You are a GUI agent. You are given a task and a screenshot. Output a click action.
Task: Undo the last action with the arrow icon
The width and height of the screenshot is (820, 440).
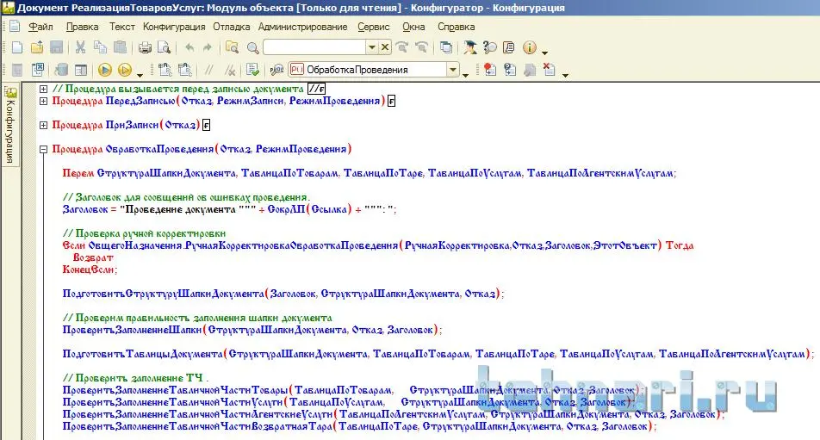pos(189,47)
